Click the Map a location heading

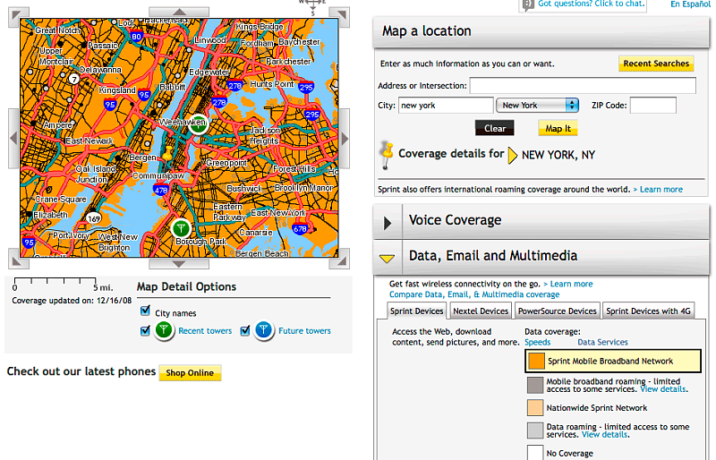click(x=427, y=30)
